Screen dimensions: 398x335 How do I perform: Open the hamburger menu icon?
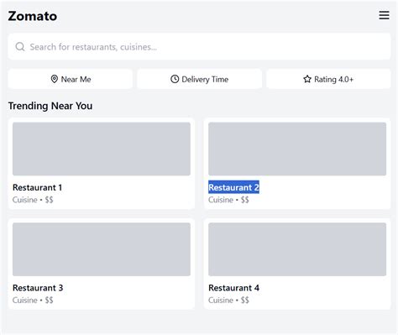pos(384,15)
